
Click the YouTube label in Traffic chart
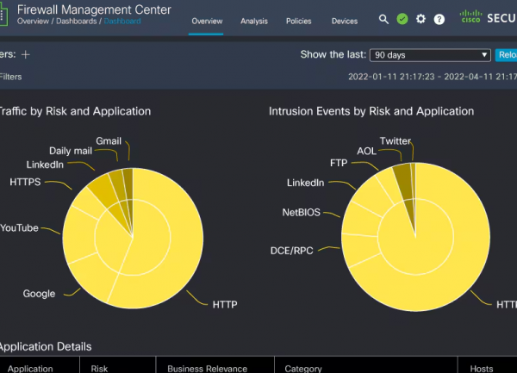pyautogui.click(x=19, y=228)
